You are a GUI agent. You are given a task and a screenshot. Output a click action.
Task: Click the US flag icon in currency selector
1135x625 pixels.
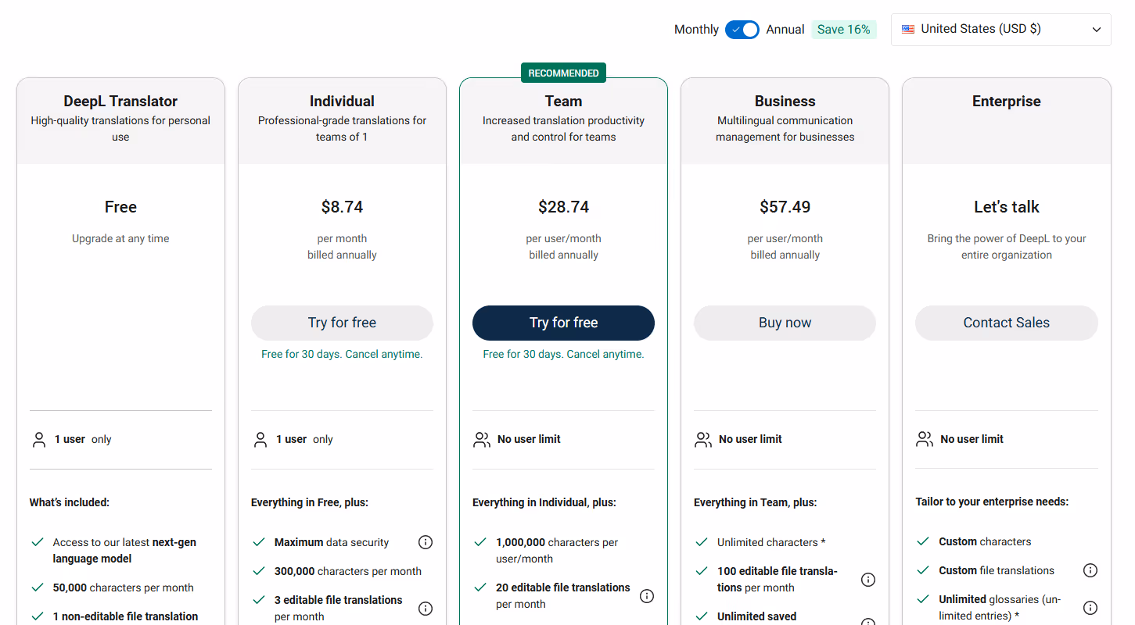click(x=908, y=30)
